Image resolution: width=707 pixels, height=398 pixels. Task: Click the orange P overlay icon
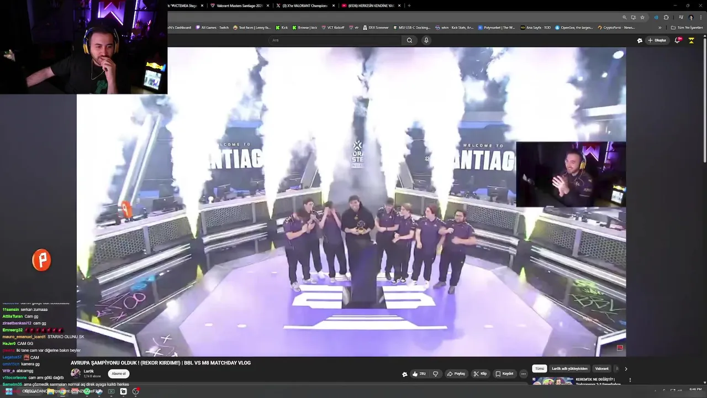41,260
